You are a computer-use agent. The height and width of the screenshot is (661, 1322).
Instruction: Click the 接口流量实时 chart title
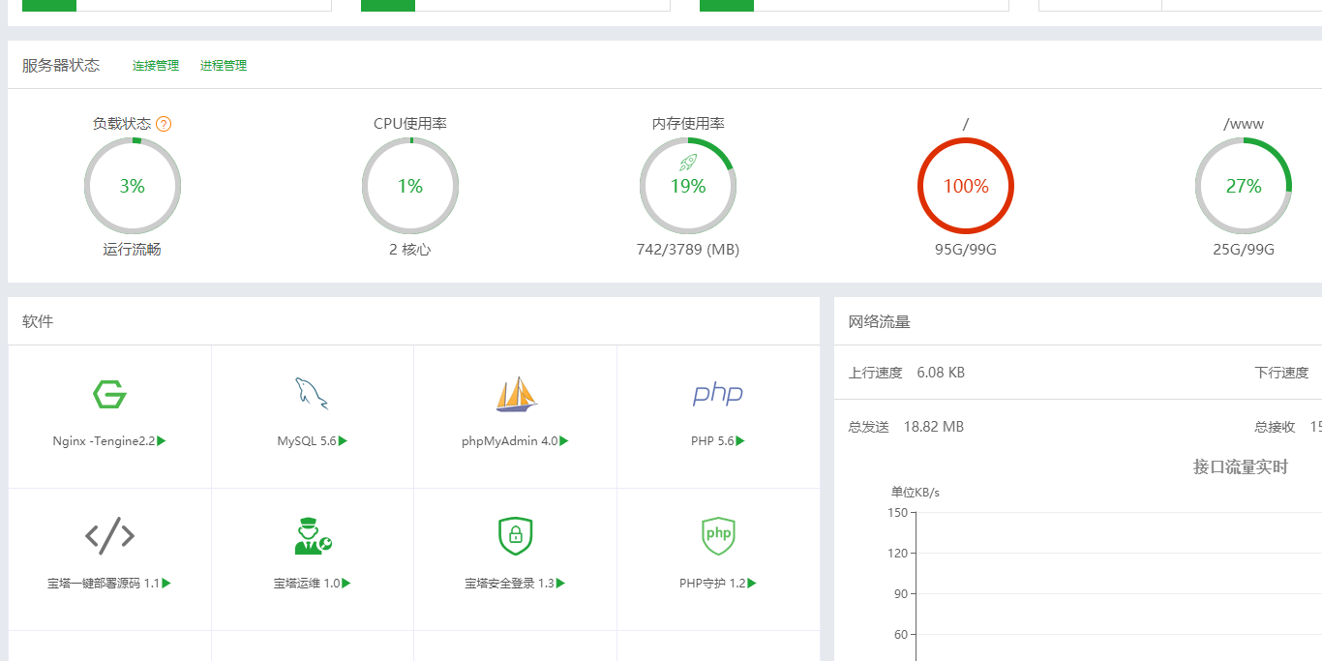tap(1241, 467)
